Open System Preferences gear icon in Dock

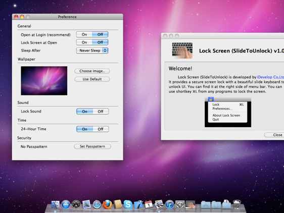(180, 204)
